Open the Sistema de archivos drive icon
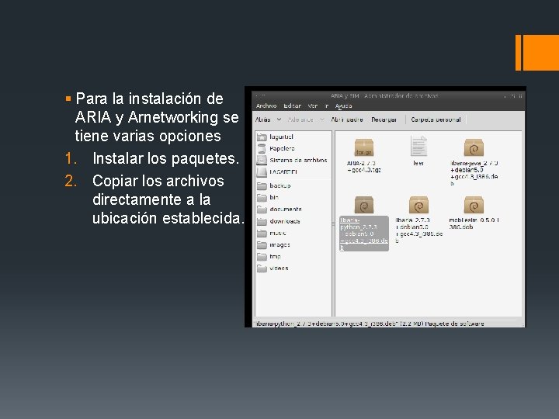This screenshot has height=419, width=559. pos(262,161)
